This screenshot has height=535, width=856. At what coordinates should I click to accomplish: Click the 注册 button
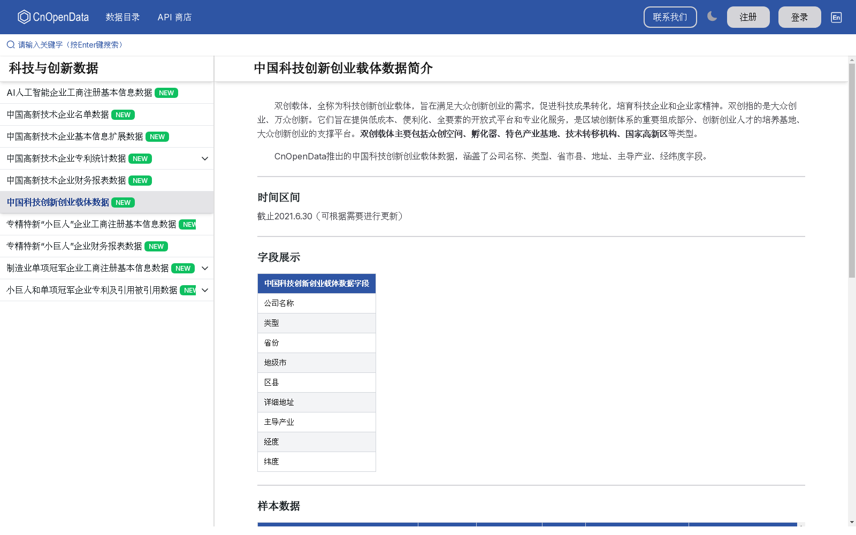click(748, 17)
